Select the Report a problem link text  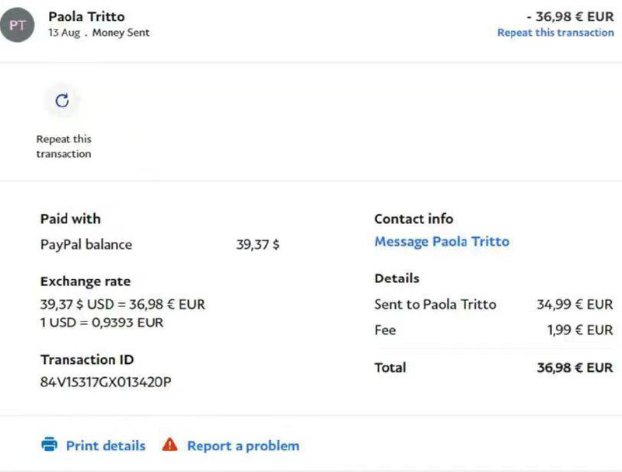tap(243, 446)
